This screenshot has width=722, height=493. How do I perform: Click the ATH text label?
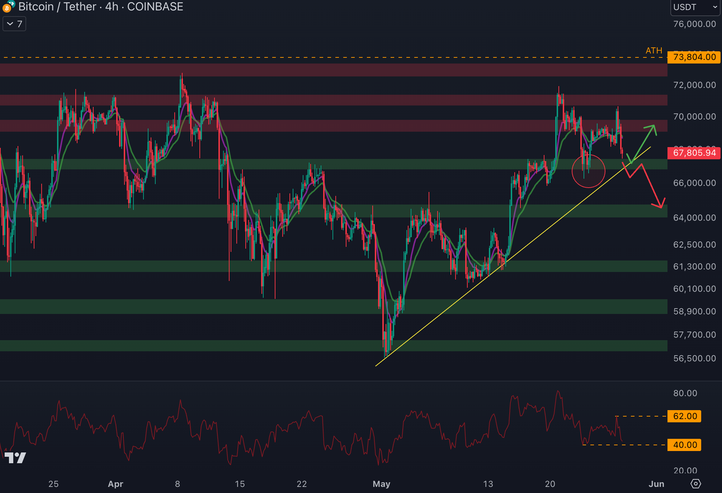653,51
